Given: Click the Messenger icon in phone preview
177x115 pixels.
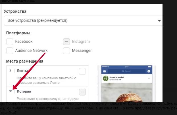Looking at the screenshot, I should 149,71.
